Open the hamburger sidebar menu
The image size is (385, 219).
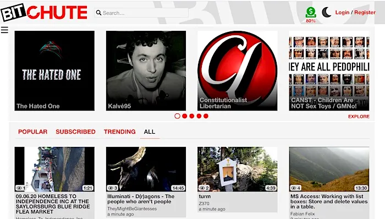(4, 30)
